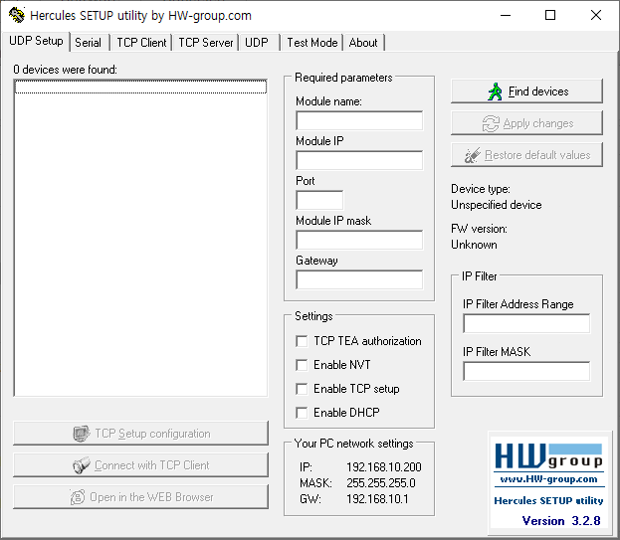Click the TCP Setup configuration computer icon
Screen dimensions: 620x540
(81, 434)
